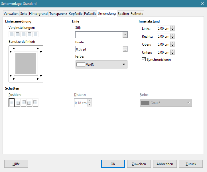Click the Zurück reset button
Screen dimensions: 207x172
[x=191, y=164]
